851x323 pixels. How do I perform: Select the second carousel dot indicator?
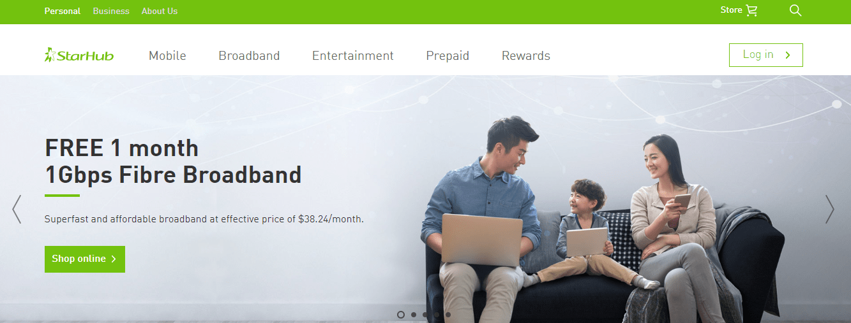click(414, 315)
